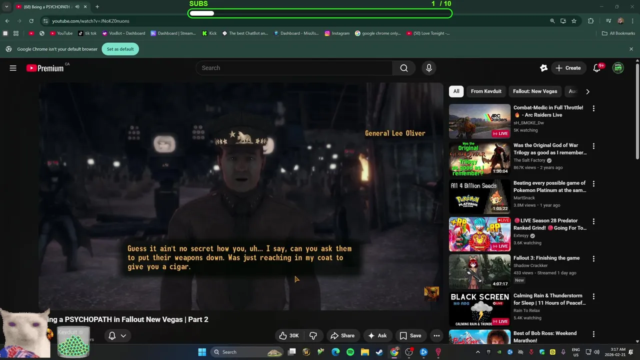Click the sparkle icon beside Create

click(x=543, y=68)
